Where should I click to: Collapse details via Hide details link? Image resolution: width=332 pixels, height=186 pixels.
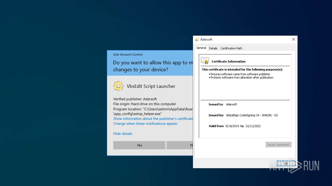point(123,134)
